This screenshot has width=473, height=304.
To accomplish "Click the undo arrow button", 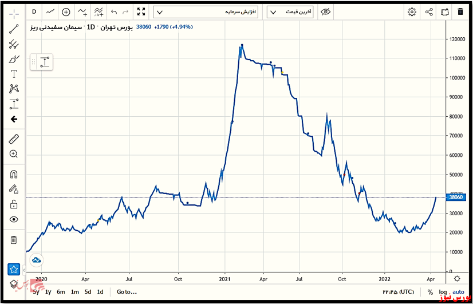I will 113,11.
